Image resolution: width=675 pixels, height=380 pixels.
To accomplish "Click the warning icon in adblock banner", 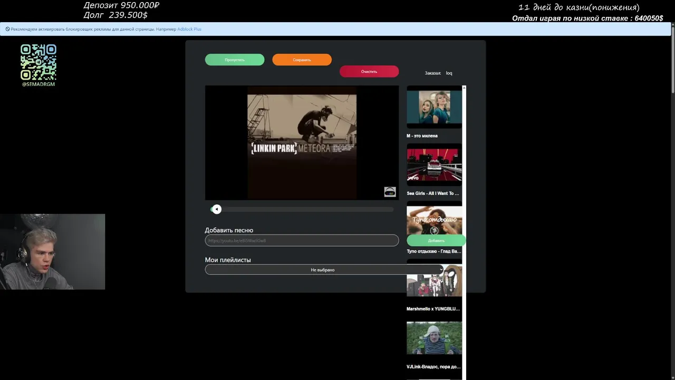I will 7,29.
